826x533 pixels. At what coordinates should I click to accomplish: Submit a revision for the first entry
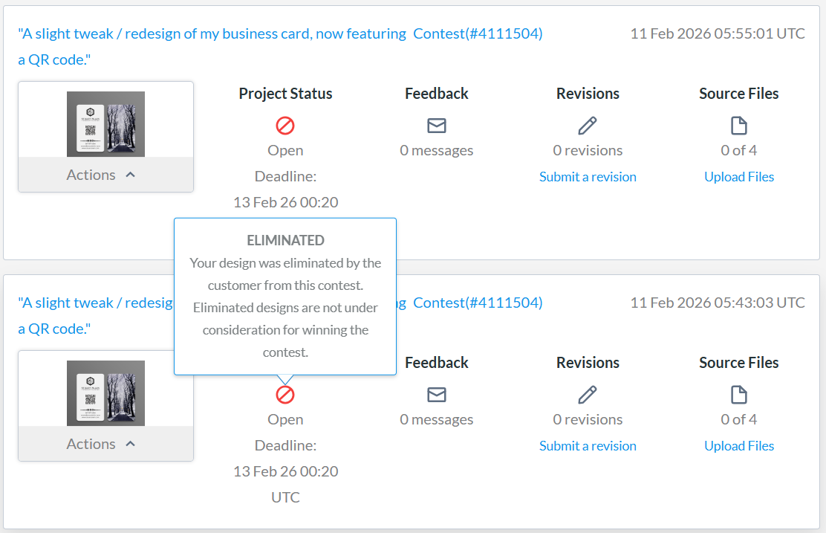coord(588,177)
